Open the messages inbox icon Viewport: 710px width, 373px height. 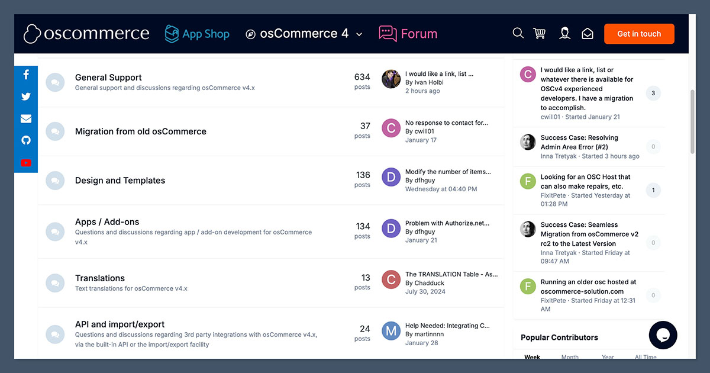pyautogui.click(x=587, y=33)
